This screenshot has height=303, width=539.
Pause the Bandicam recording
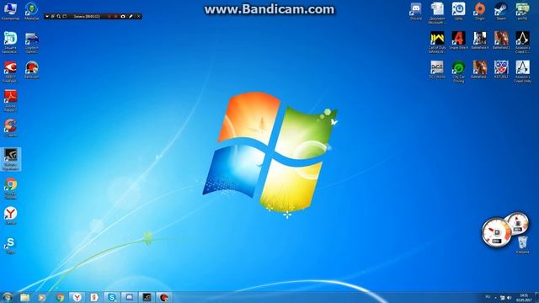(109, 16)
